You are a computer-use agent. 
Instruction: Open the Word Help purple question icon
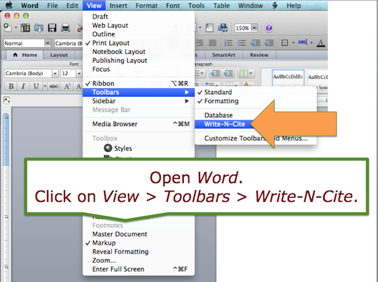[269, 28]
